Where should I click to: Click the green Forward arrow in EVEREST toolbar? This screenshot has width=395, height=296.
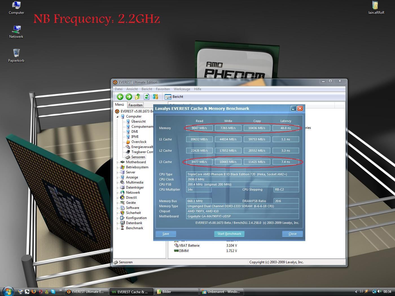point(129,97)
